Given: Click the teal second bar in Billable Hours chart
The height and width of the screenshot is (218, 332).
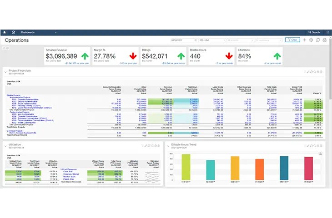Looking at the screenshot, I should [210, 170].
